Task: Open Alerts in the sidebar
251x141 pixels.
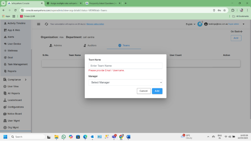Action: tap(11, 37)
